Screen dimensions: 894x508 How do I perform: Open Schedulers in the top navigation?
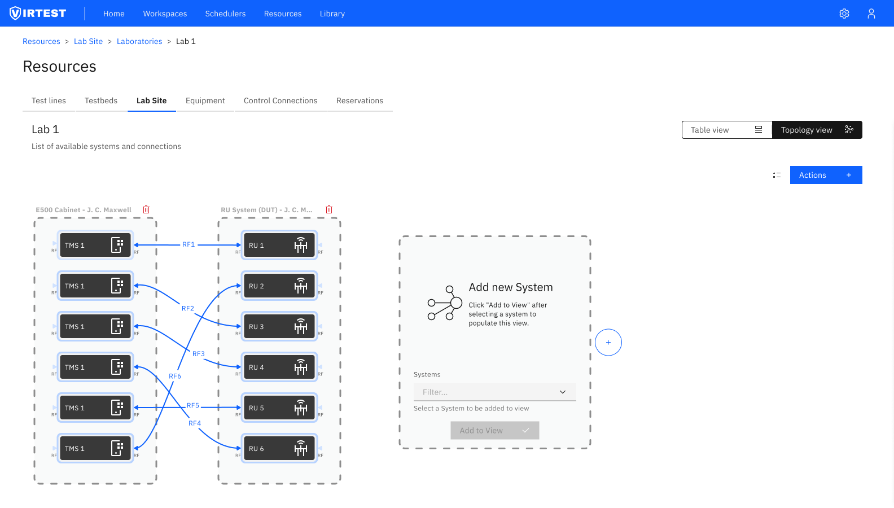point(225,14)
